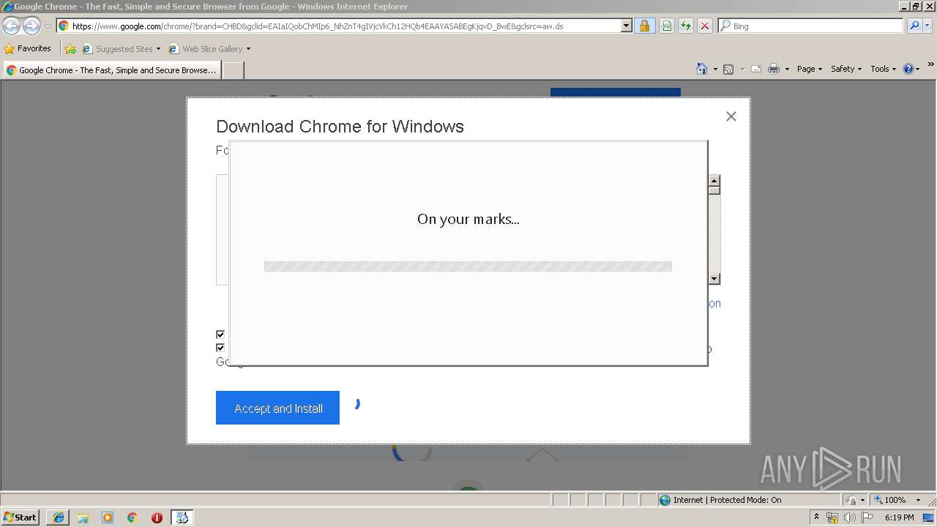This screenshot has width=937, height=527.
Task: Click the Opera taskbar icon
Action: pos(157,517)
